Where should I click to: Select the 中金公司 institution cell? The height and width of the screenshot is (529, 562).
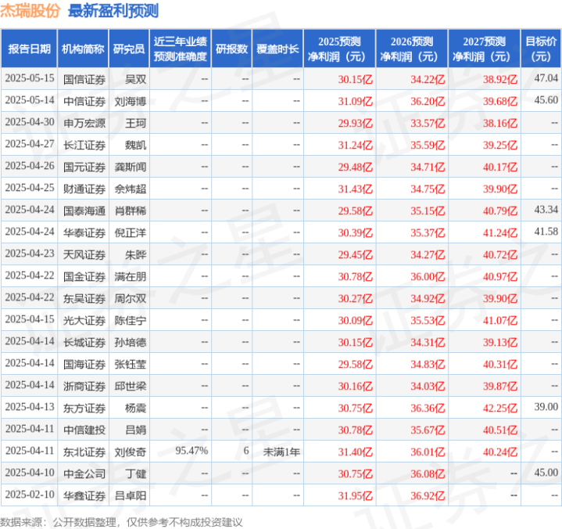click(x=84, y=473)
